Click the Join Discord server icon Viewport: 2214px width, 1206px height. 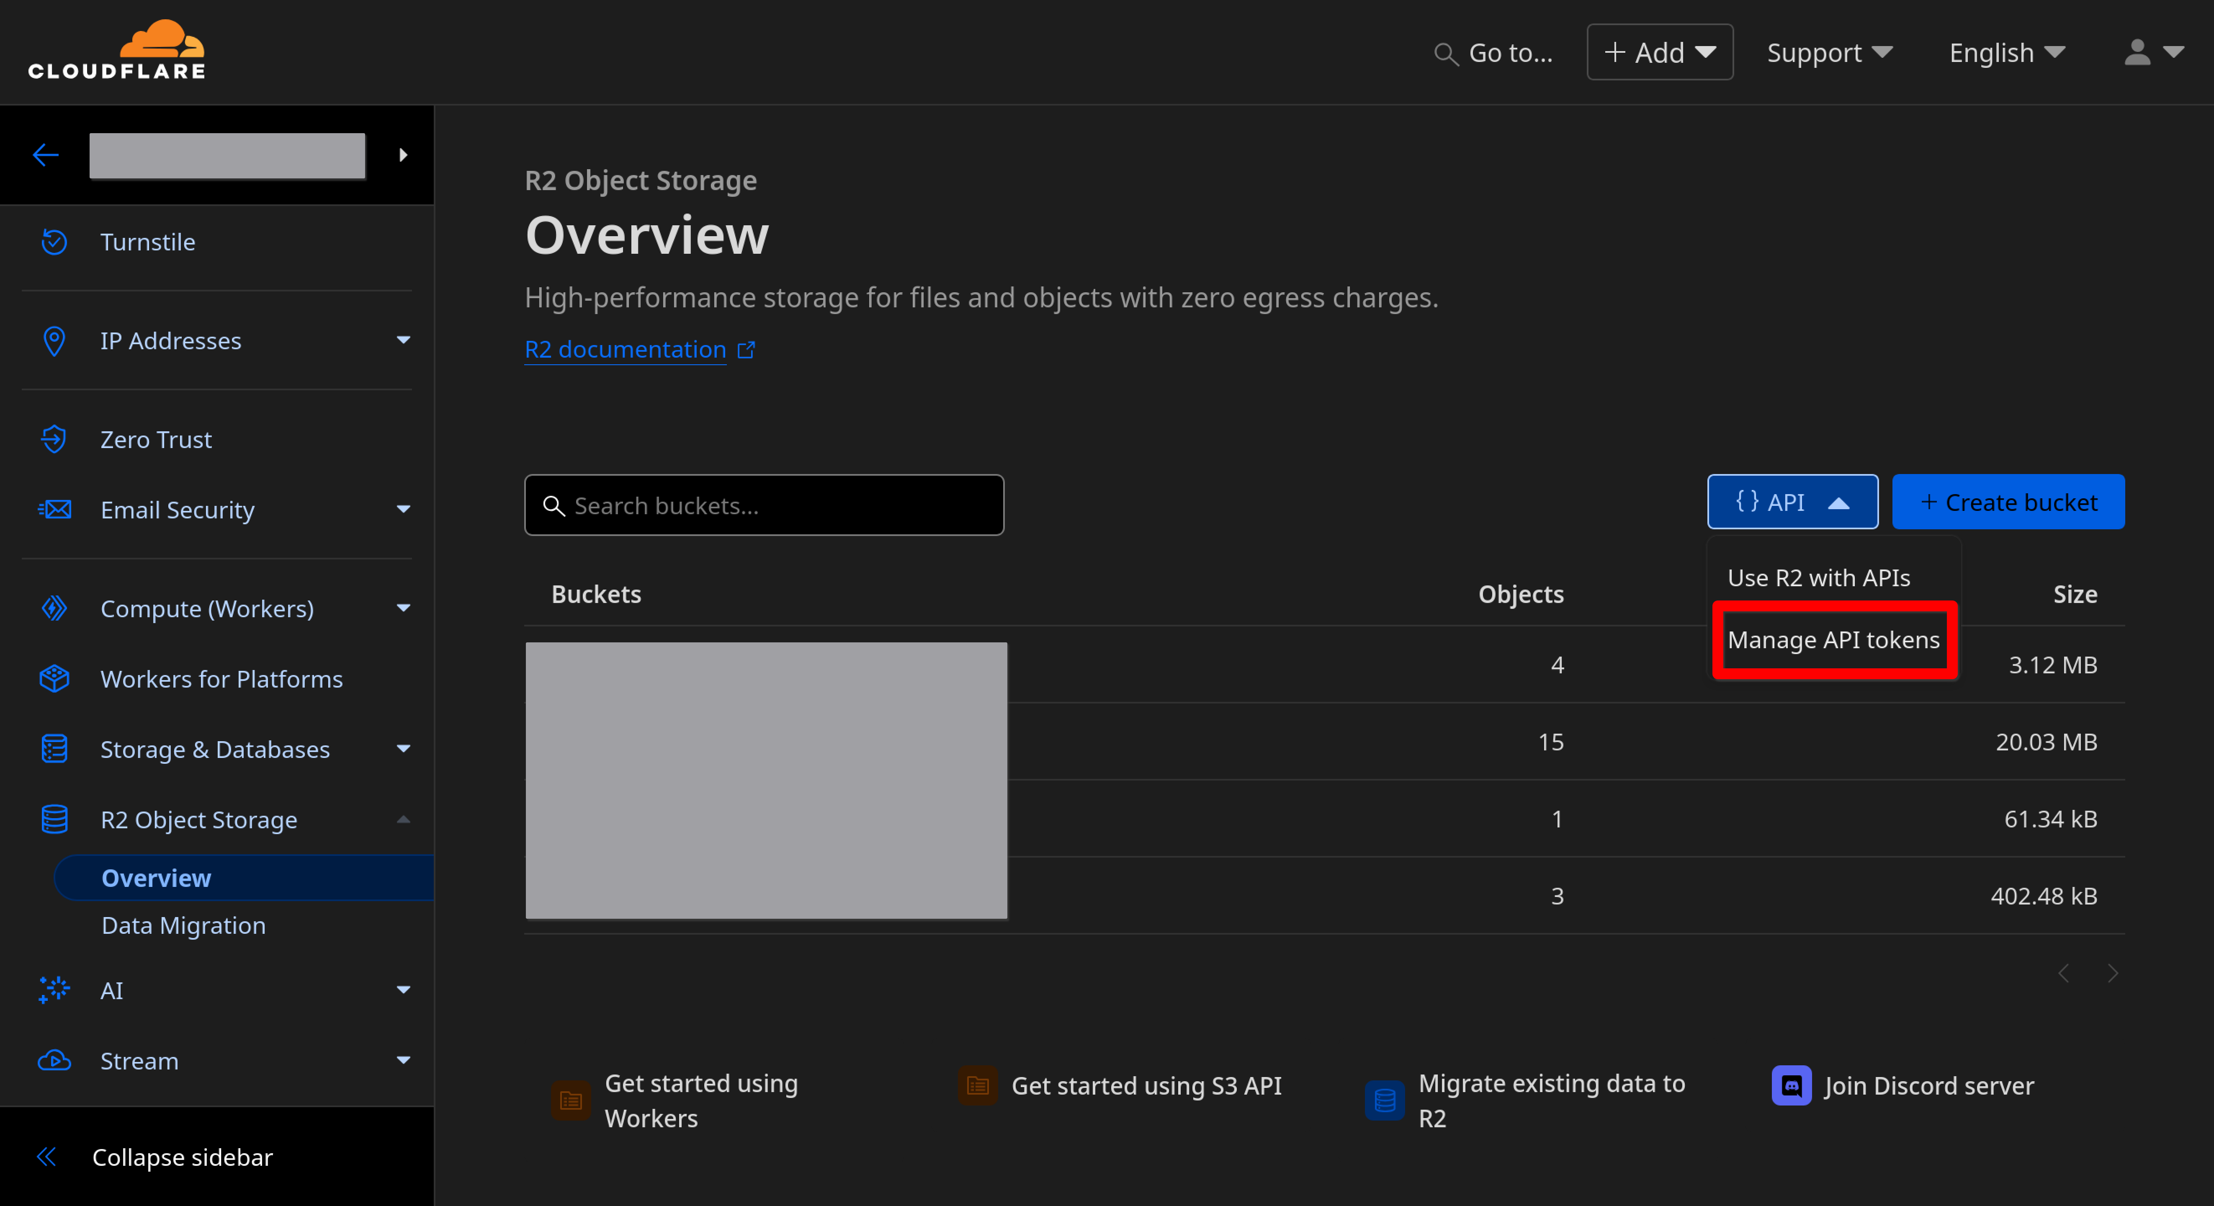1791,1086
